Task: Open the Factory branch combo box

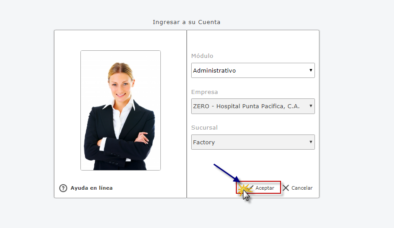Action: [253, 142]
